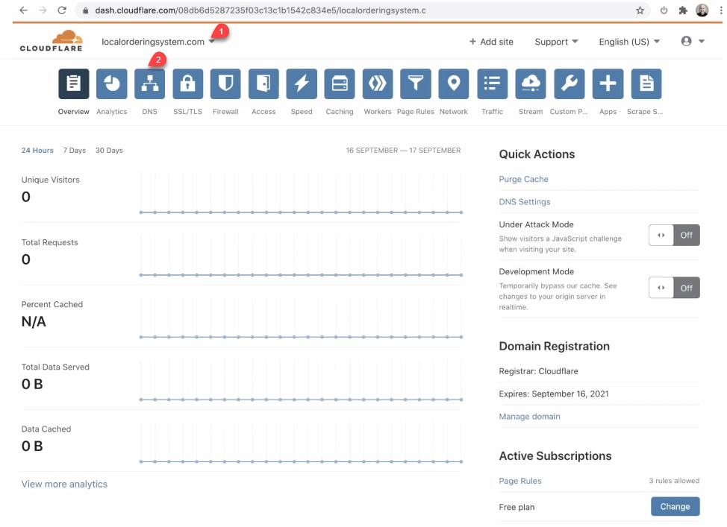This screenshot has width=727, height=527.
Task: Click the Purge Cache link
Action: (523, 179)
